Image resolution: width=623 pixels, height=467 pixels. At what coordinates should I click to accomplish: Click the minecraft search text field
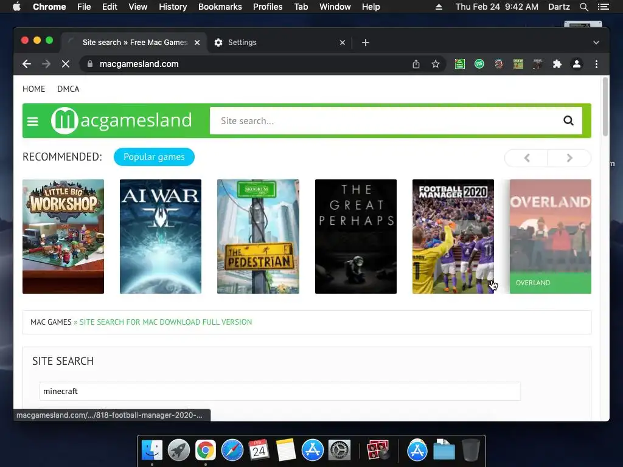(280, 391)
